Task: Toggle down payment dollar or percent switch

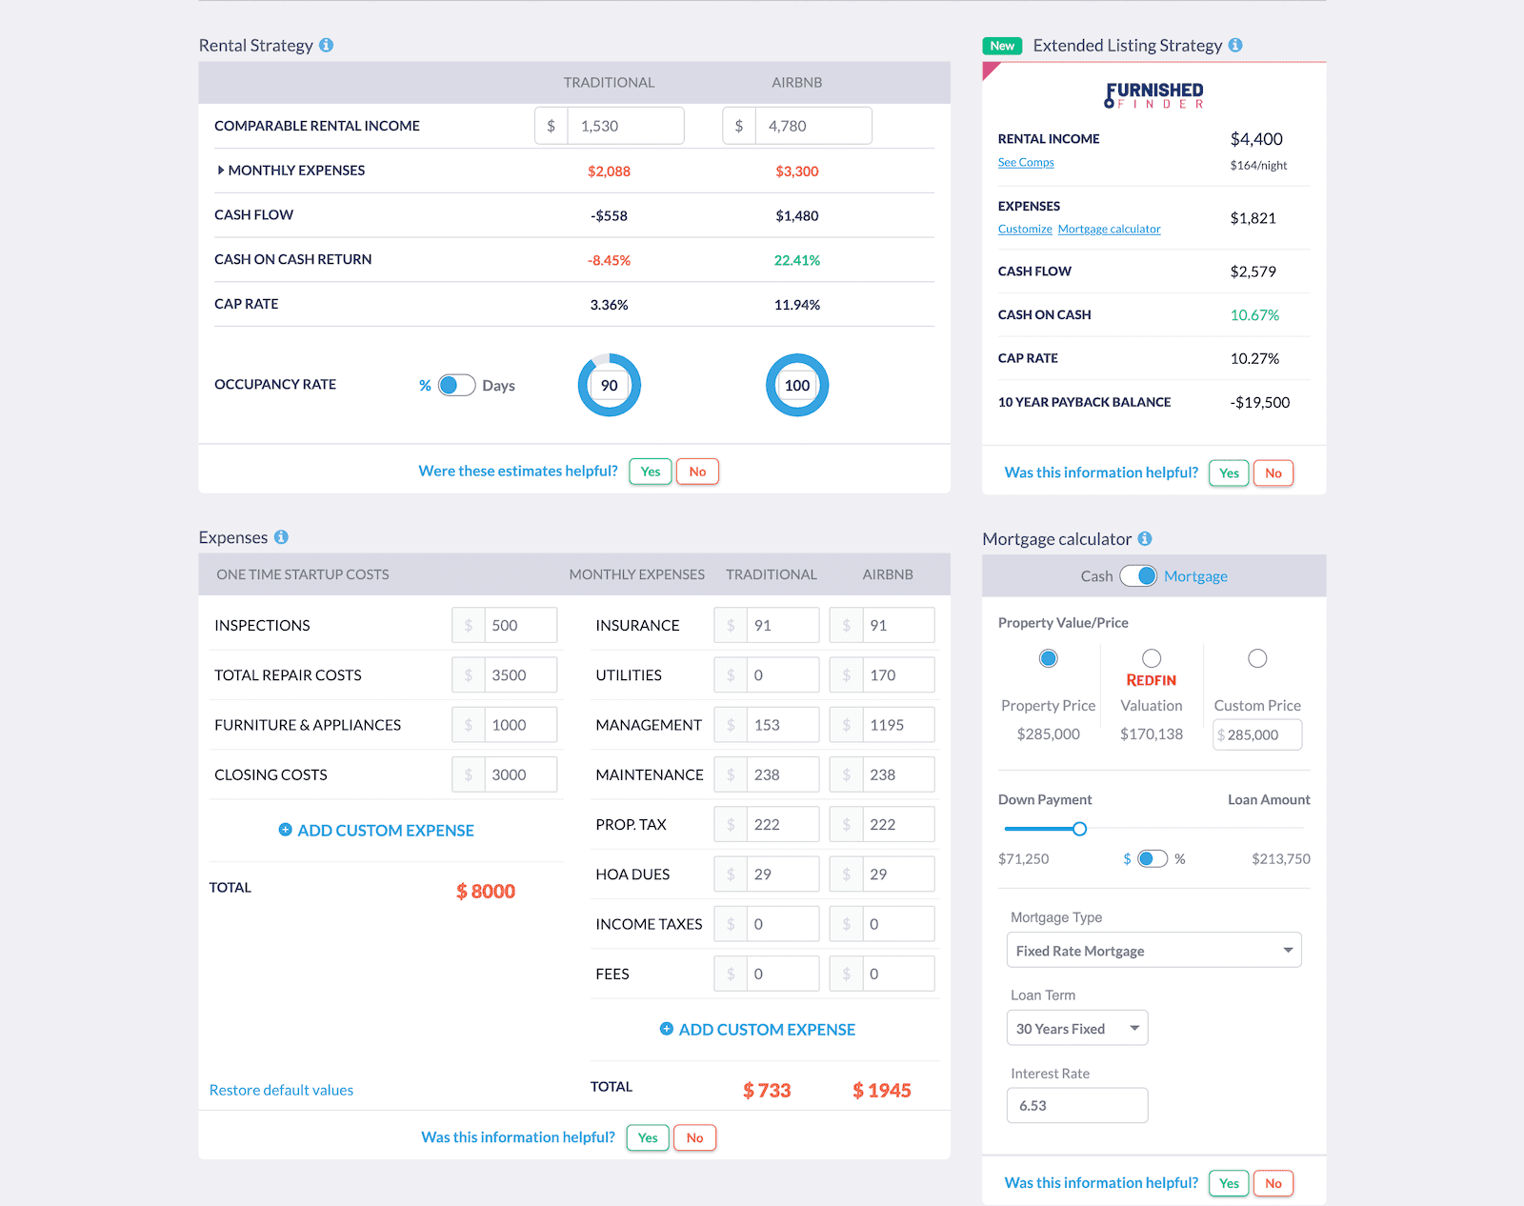Action: click(1153, 859)
